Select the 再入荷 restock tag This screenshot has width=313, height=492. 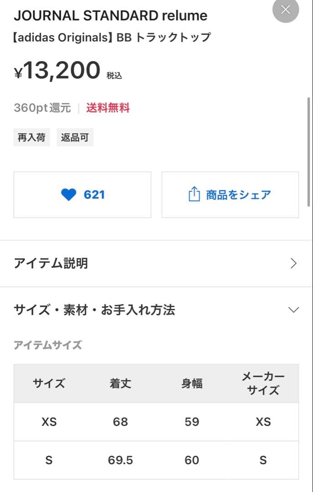coord(31,137)
